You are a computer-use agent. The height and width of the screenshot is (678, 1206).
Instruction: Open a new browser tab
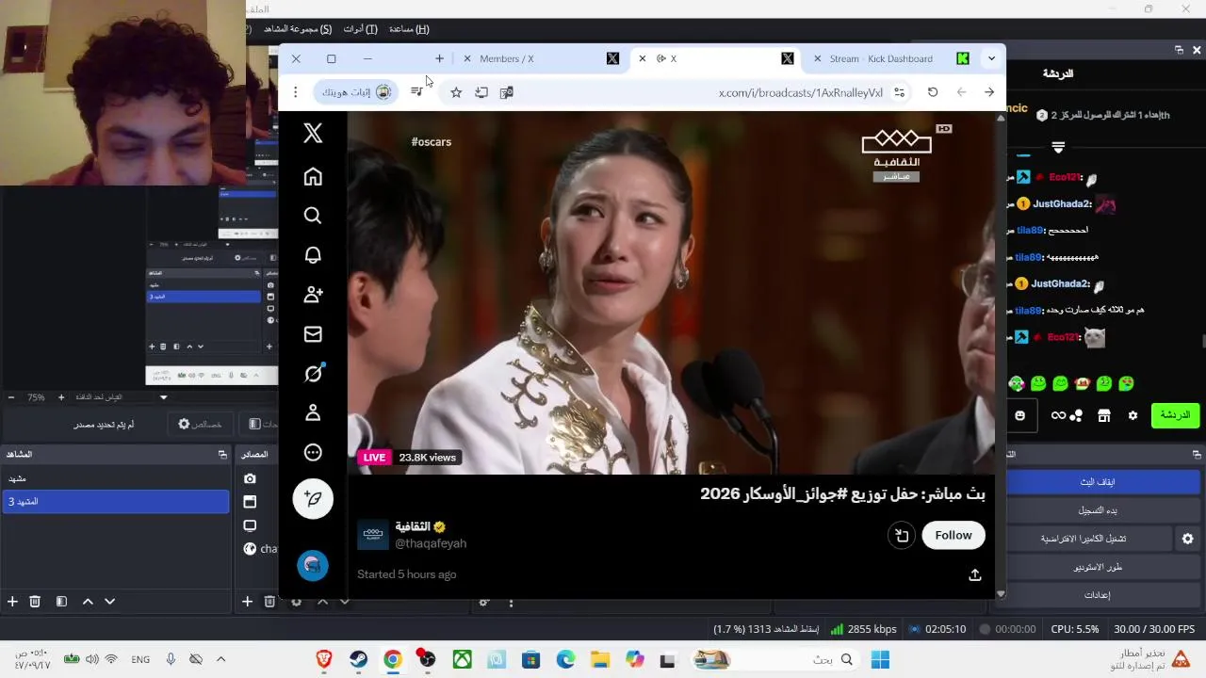tap(439, 58)
